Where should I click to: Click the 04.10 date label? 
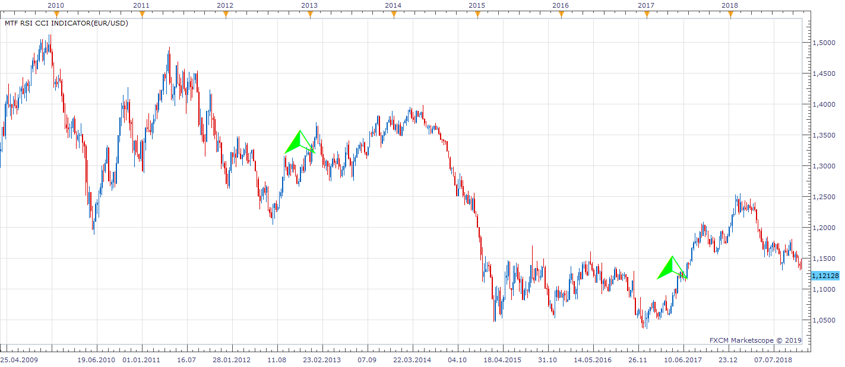click(457, 360)
